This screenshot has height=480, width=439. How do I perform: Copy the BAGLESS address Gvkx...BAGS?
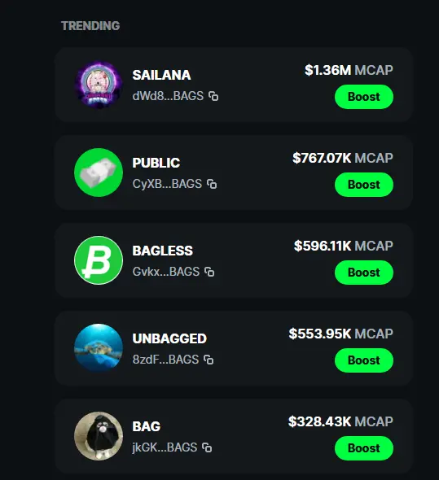click(x=209, y=272)
